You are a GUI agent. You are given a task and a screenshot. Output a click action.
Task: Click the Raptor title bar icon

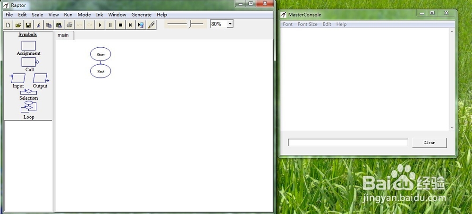(x=6, y=5)
